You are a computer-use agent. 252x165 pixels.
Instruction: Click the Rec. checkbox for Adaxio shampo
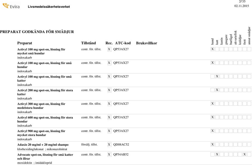click(109, 145)
